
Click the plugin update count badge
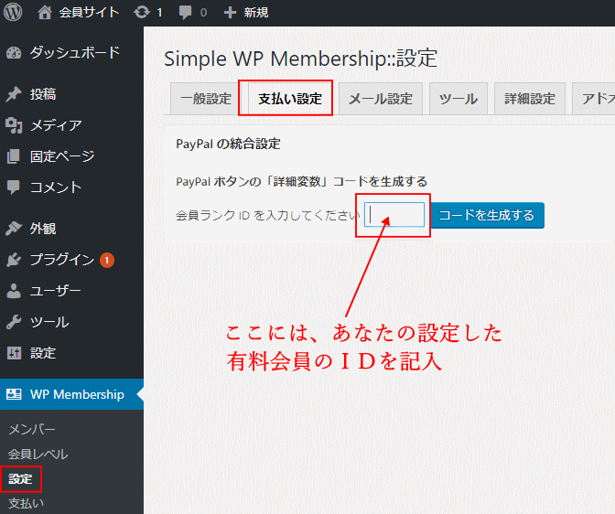107,260
